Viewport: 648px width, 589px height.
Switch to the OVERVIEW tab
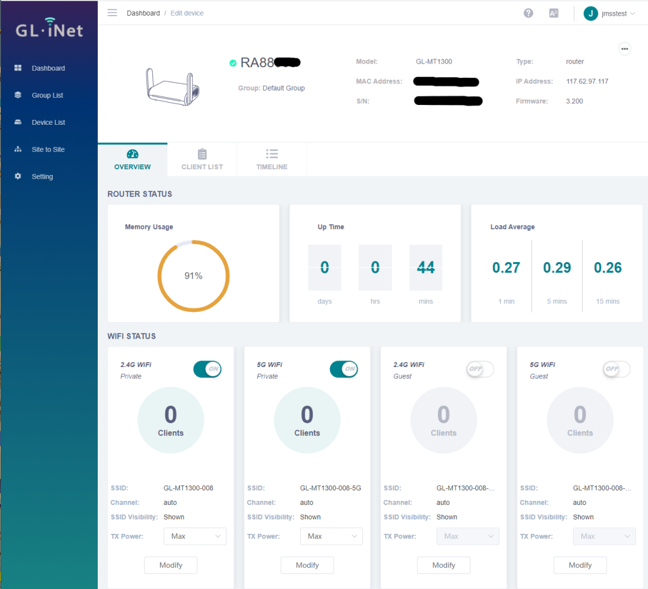click(132, 160)
